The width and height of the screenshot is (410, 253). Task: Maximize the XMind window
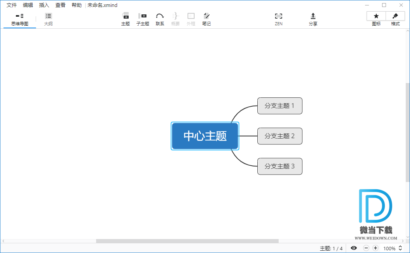click(x=384, y=5)
